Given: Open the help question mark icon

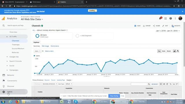Looking at the screenshot, I should pyautogui.click(x=171, y=18).
